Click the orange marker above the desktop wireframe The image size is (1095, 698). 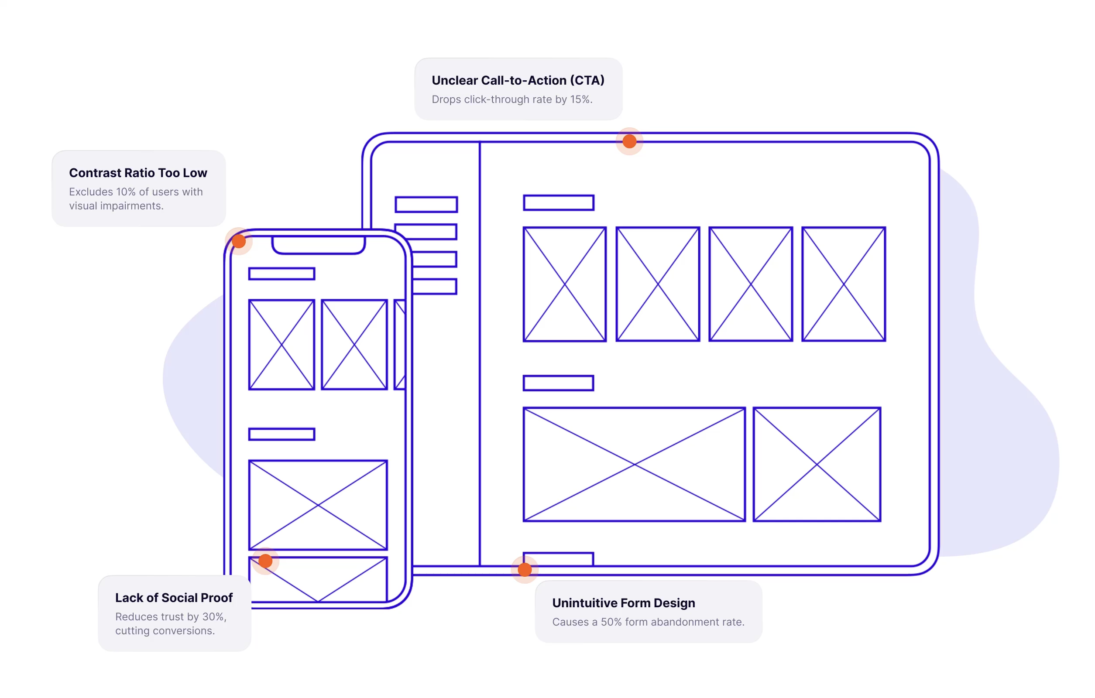click(x=629, y=141)
